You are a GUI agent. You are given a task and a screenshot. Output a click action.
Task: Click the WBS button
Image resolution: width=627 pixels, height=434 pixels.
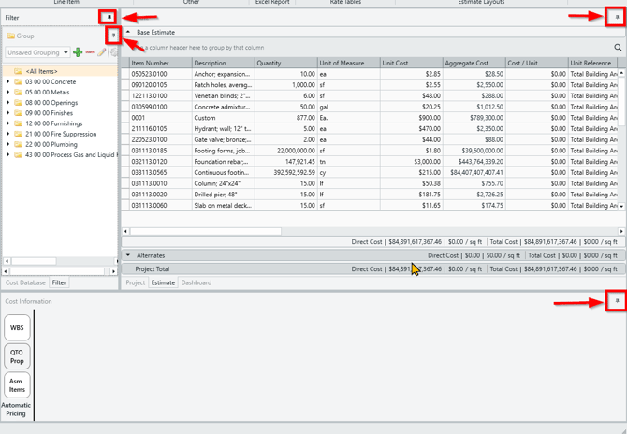[17, 327]
